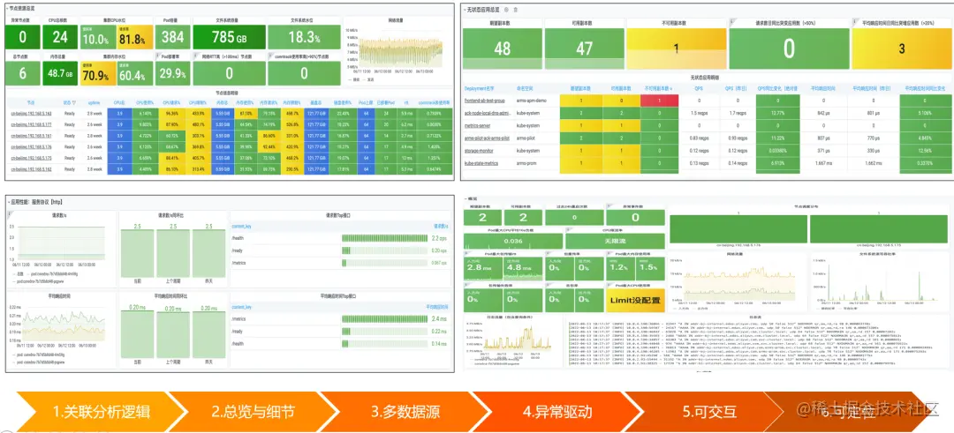Click 上个周期 bar in 平均响应时间同环比 panel
Image resolution: width=954 pixels, height=433 pixels.
point(173,334)
